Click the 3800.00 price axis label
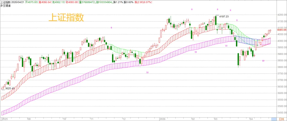The image size is (287, 121). [282, 67]
